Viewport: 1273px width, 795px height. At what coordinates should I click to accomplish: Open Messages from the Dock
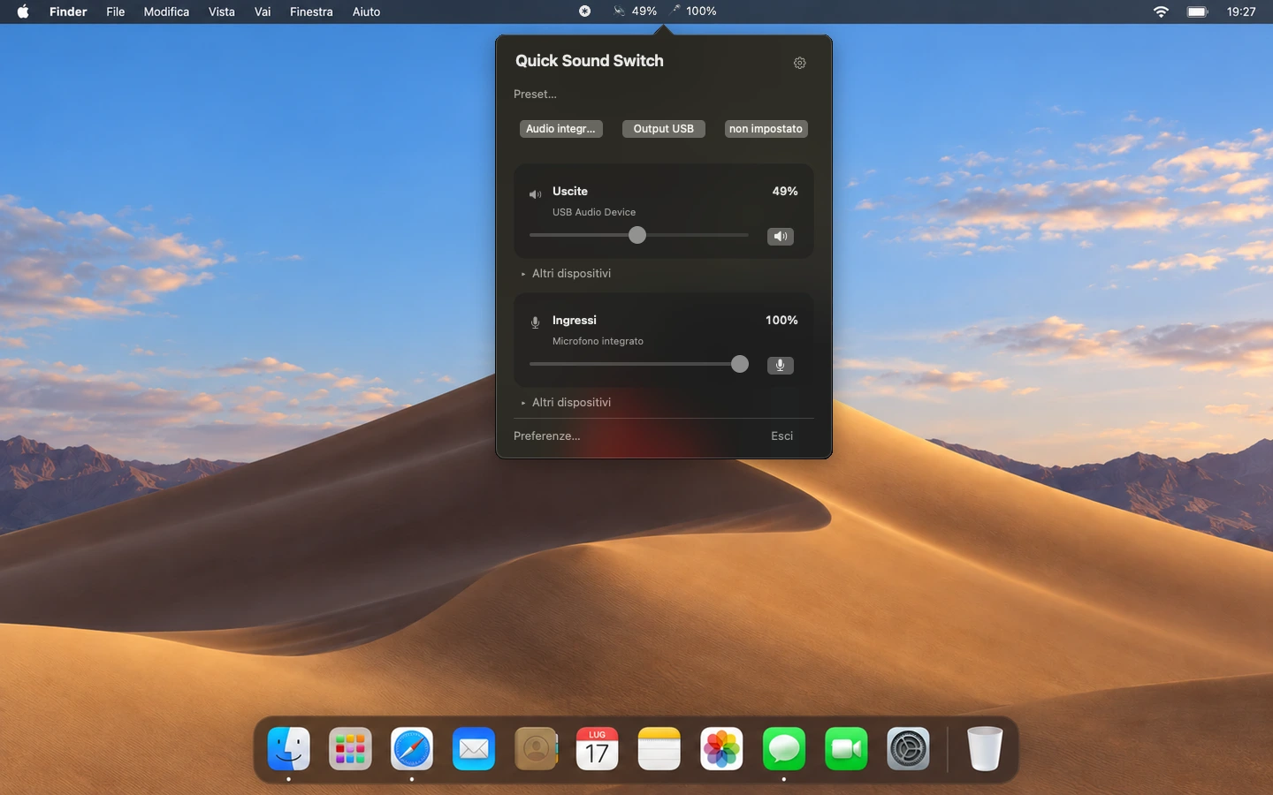pyautogui.click(x=784, y=749)
